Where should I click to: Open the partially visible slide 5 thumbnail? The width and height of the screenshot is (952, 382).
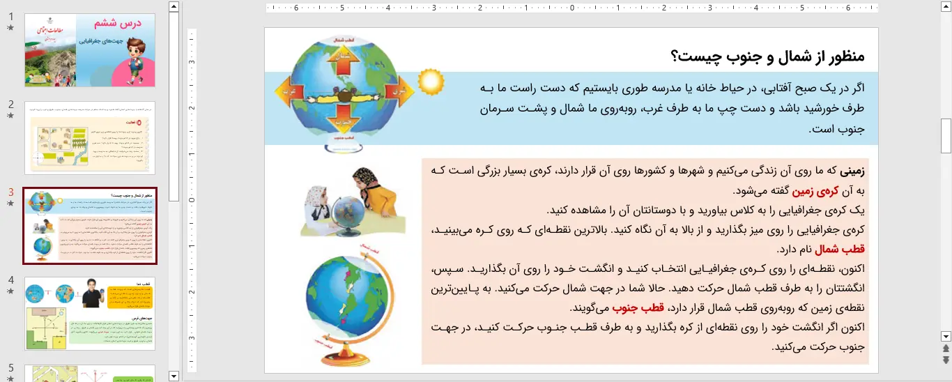tap(90, 373)
